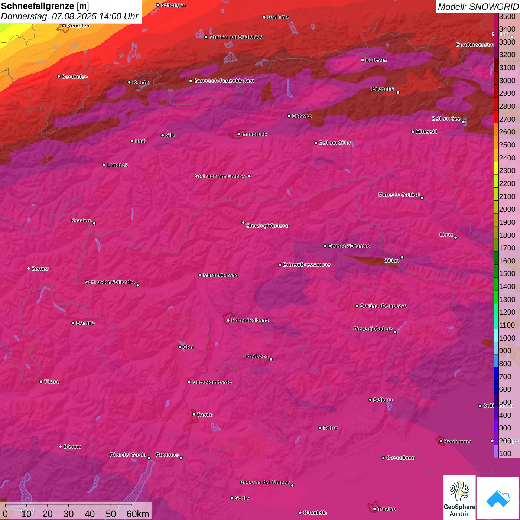The width and height of the screenshot is (520, 520).
Task: Click the Bruneck/Brunico label
Action: [349, 246]
